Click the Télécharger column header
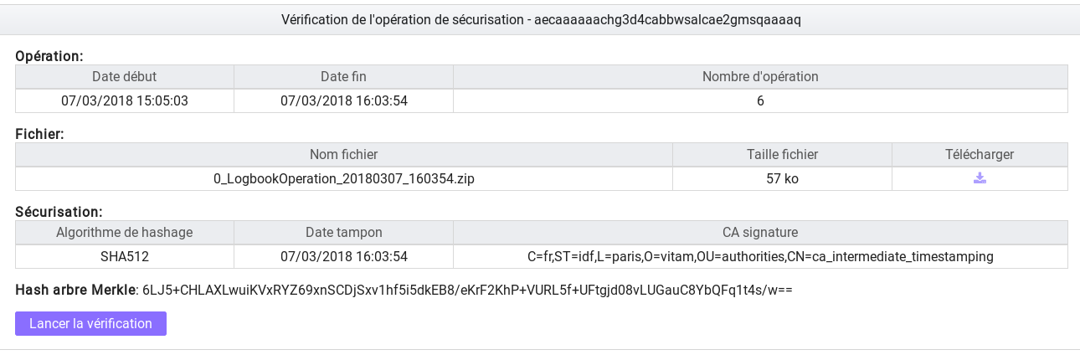The width and height of the screenshot is (1080, 355). [x=980, y=154]
